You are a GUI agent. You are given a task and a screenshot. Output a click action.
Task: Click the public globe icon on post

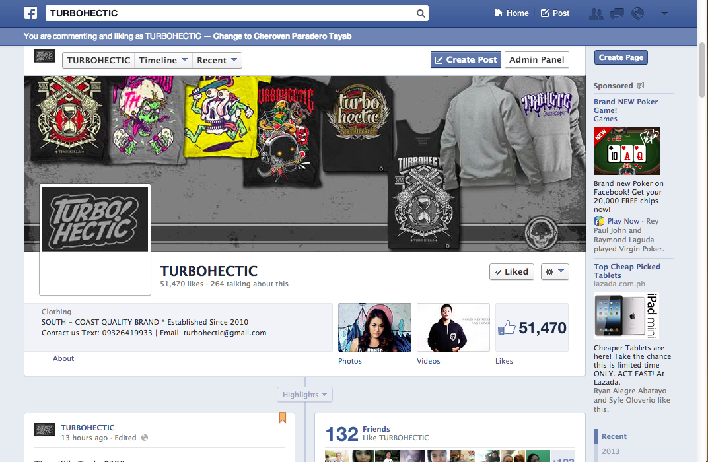click(145, 438)
